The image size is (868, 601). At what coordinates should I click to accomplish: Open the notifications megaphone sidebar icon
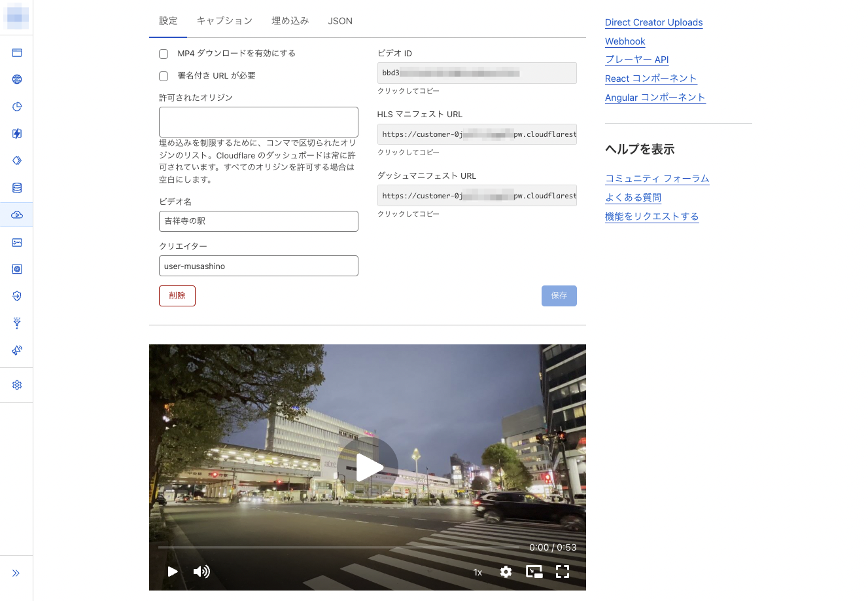[x=16, y=350]
